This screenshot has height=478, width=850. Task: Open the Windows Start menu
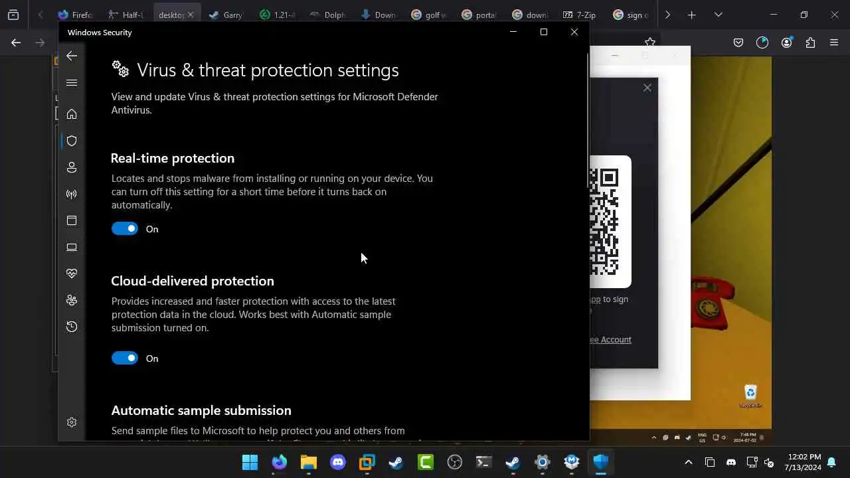tap(250, 462)
